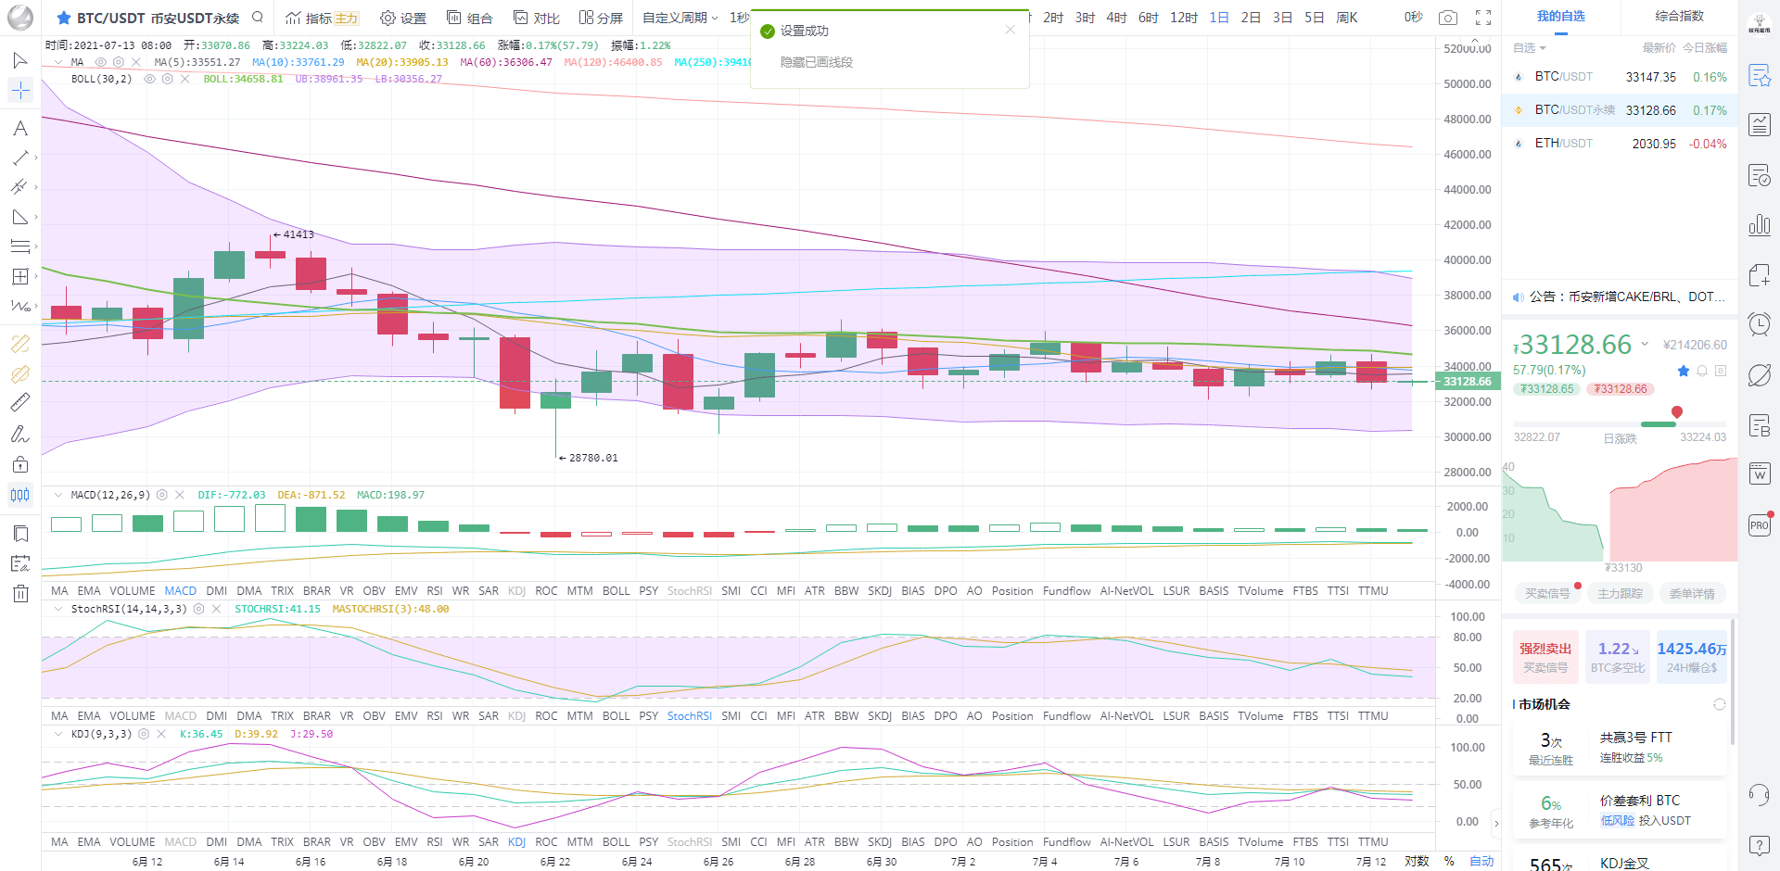The width and height of the screenshot is (1780, 871).
Task: Dismiss the 设置成功 notification
Action: (1010, 30)
